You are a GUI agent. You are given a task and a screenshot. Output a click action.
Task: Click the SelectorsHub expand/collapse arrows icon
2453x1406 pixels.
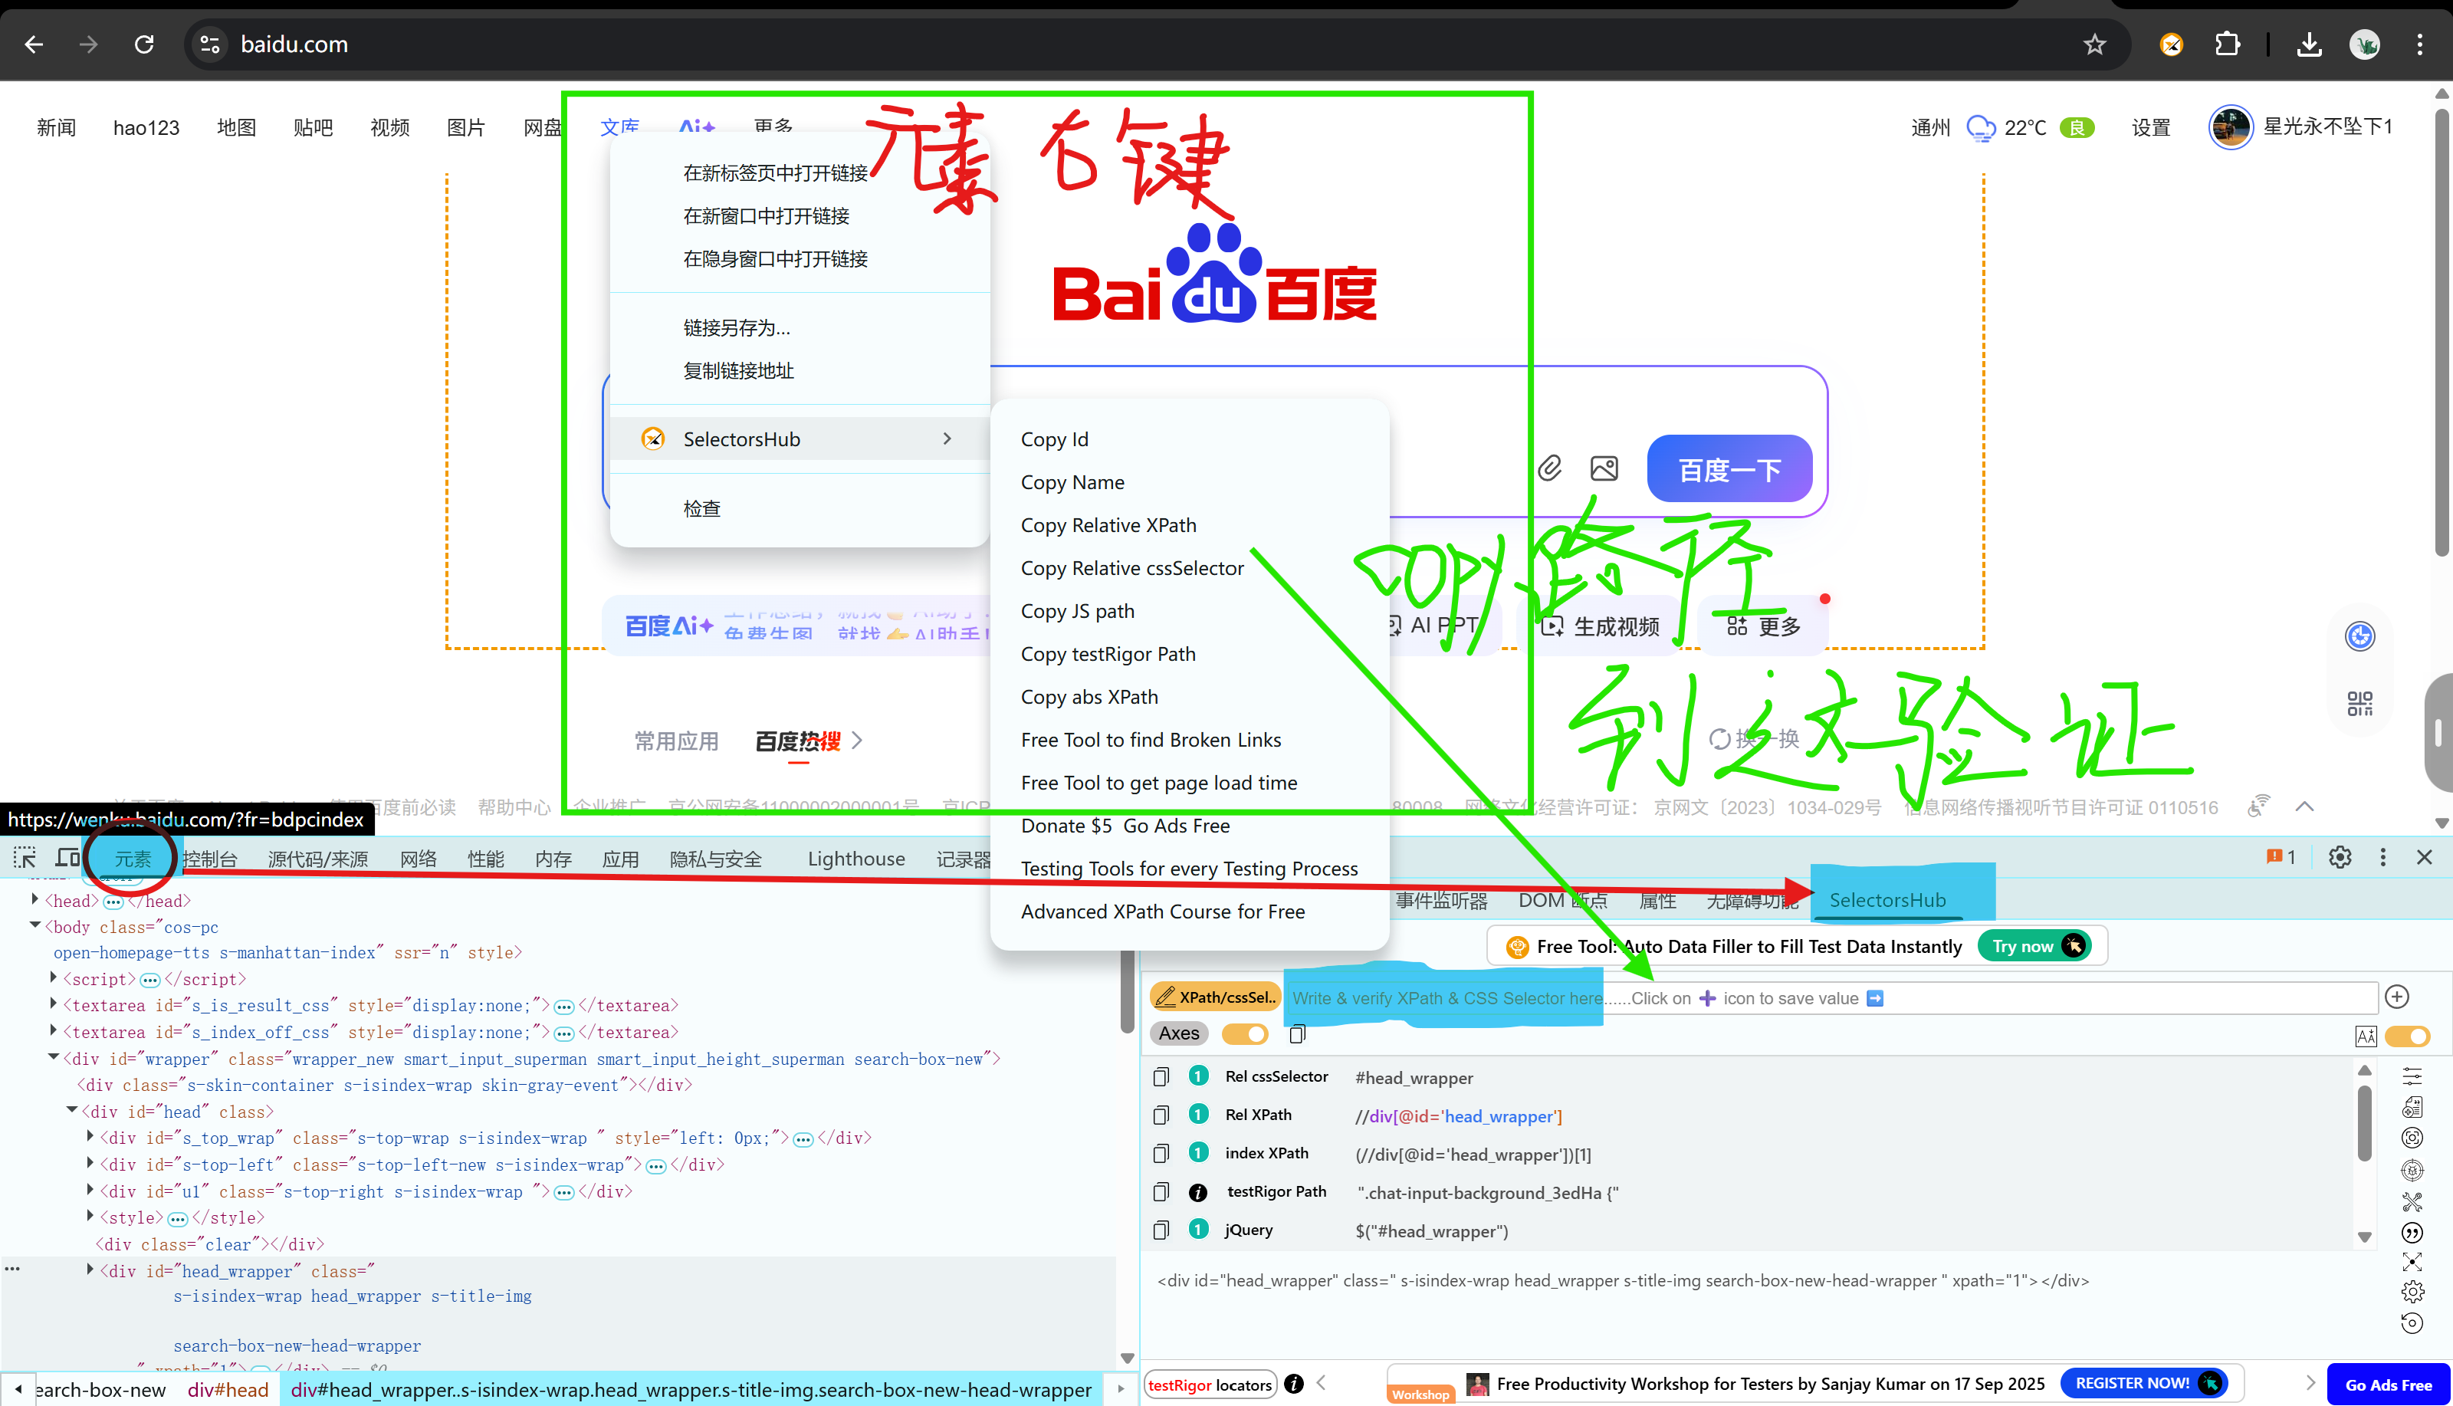click(x=2412, y=1262)
